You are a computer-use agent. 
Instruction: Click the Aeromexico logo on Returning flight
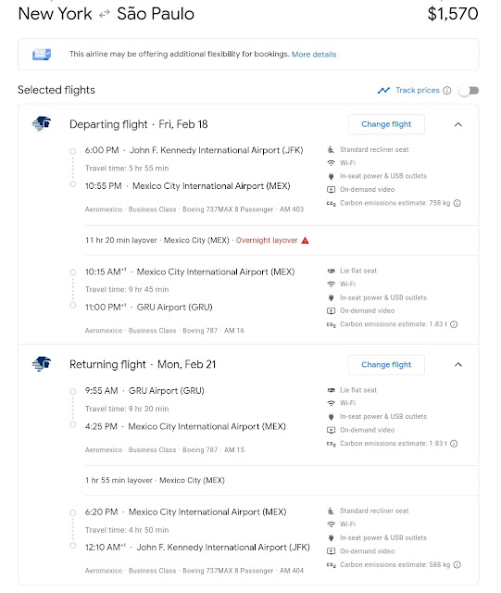click(42, 364)
